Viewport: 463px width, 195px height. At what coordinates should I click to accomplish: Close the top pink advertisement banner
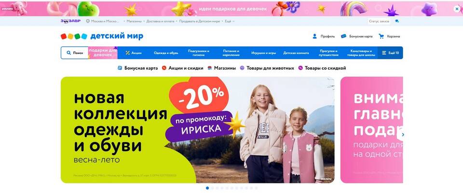click(x=457, y=9)
